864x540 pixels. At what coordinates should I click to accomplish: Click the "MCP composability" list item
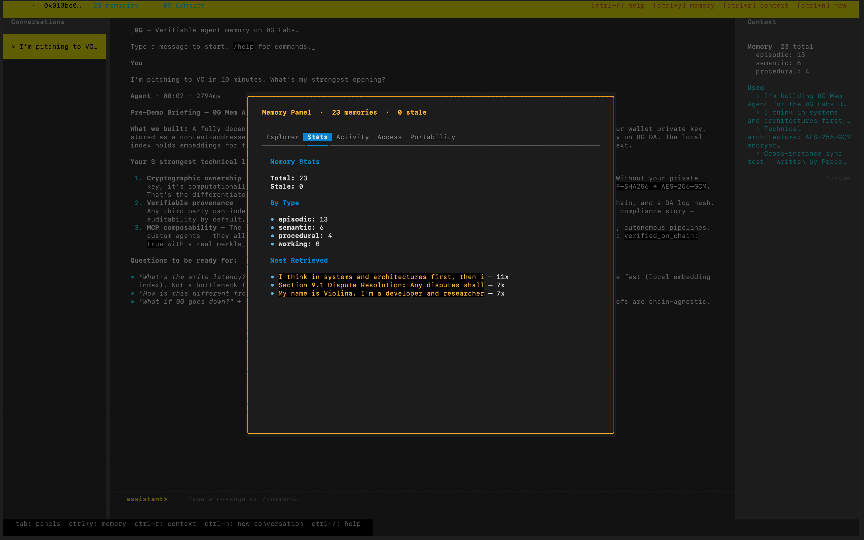[x=181, y=227]
